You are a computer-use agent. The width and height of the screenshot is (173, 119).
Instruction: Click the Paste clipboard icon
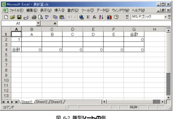pos(62,17)
